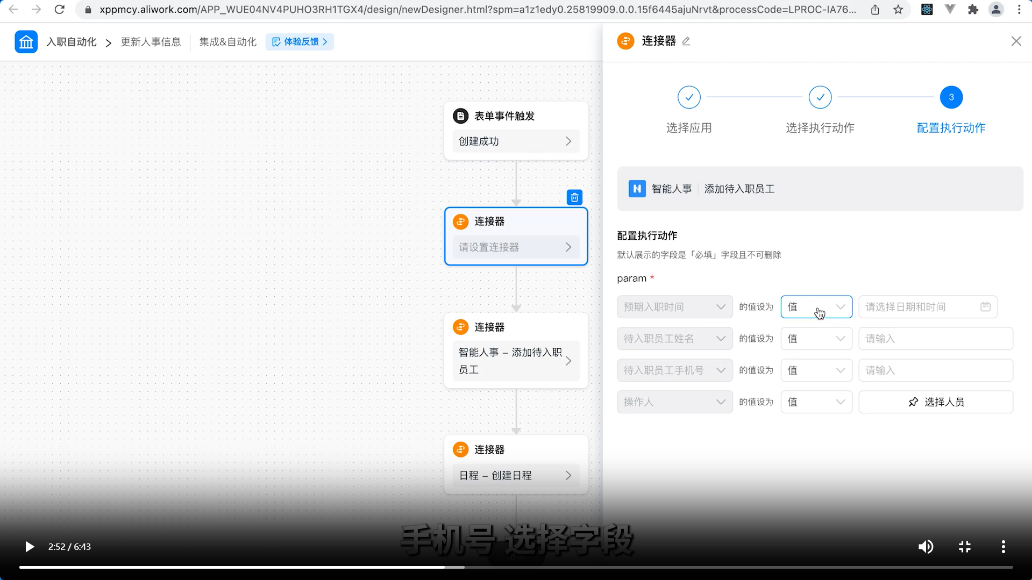Open calendar icon in date time field
Viewport: 1032px width, 580px height.
click(x=985, y=306)
